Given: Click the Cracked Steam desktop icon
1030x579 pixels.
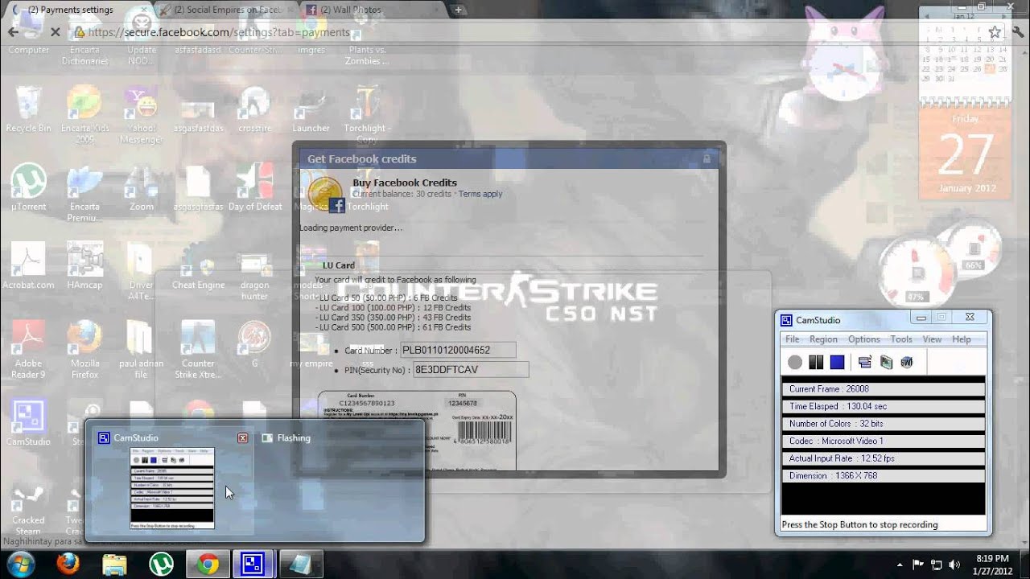Looking at the screenshot, I should coord(28,507).
